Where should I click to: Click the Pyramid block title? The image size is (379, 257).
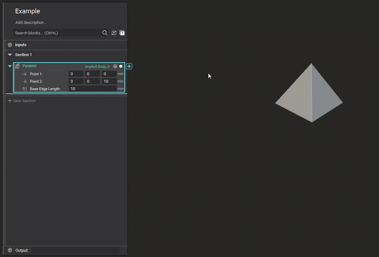(29, 66)
